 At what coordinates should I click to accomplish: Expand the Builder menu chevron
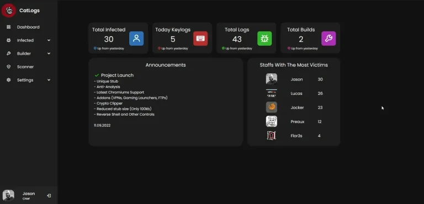click(x=49, y=53)
